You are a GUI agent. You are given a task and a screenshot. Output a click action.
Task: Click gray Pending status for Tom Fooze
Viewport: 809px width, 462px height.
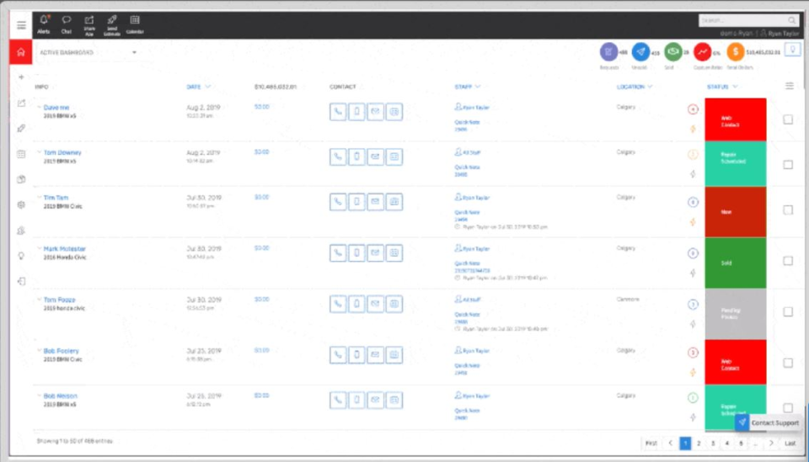point(735,314)
